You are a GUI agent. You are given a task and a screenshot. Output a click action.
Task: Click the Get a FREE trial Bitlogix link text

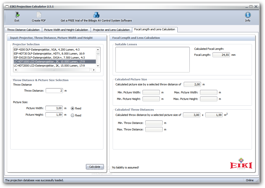click(96, 21)
